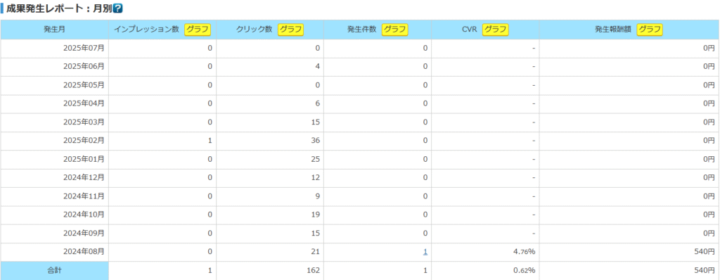Select the 2024年09月 row label
The height and width of the screenshot is (280, 720).
point(84,233)
